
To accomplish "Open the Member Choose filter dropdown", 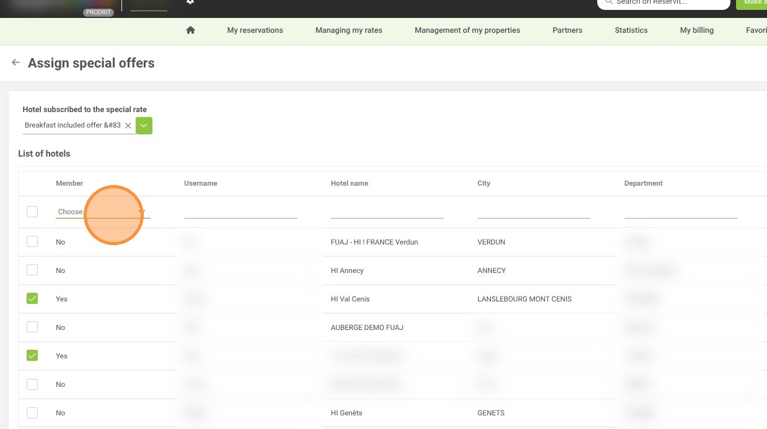I will [103, 212].
